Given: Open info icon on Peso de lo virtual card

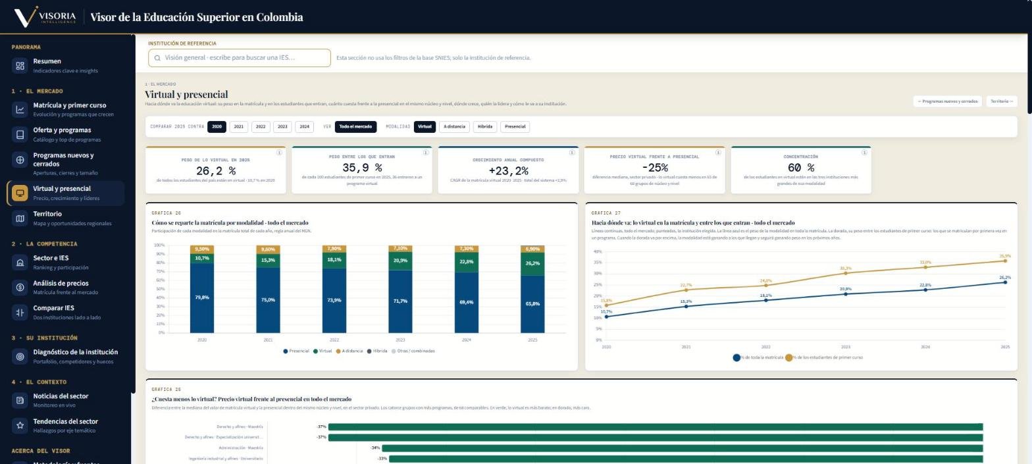Looking at the screenshot, I should [x=279, y=153].
